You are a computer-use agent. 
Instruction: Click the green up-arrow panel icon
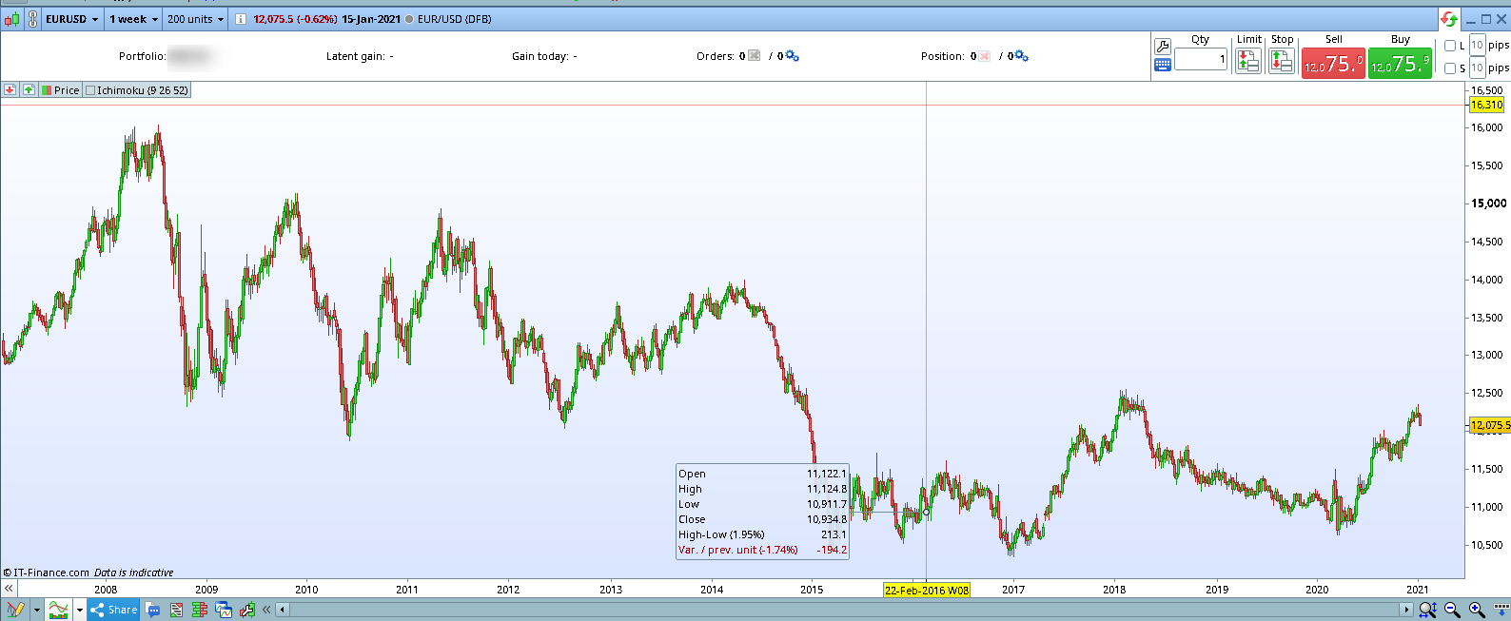pyautogui.click(x=29, y=89)
